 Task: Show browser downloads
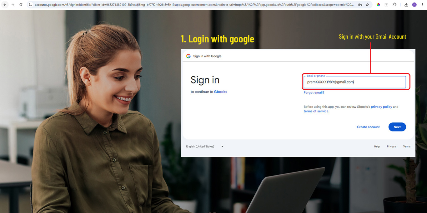(406, 5)
